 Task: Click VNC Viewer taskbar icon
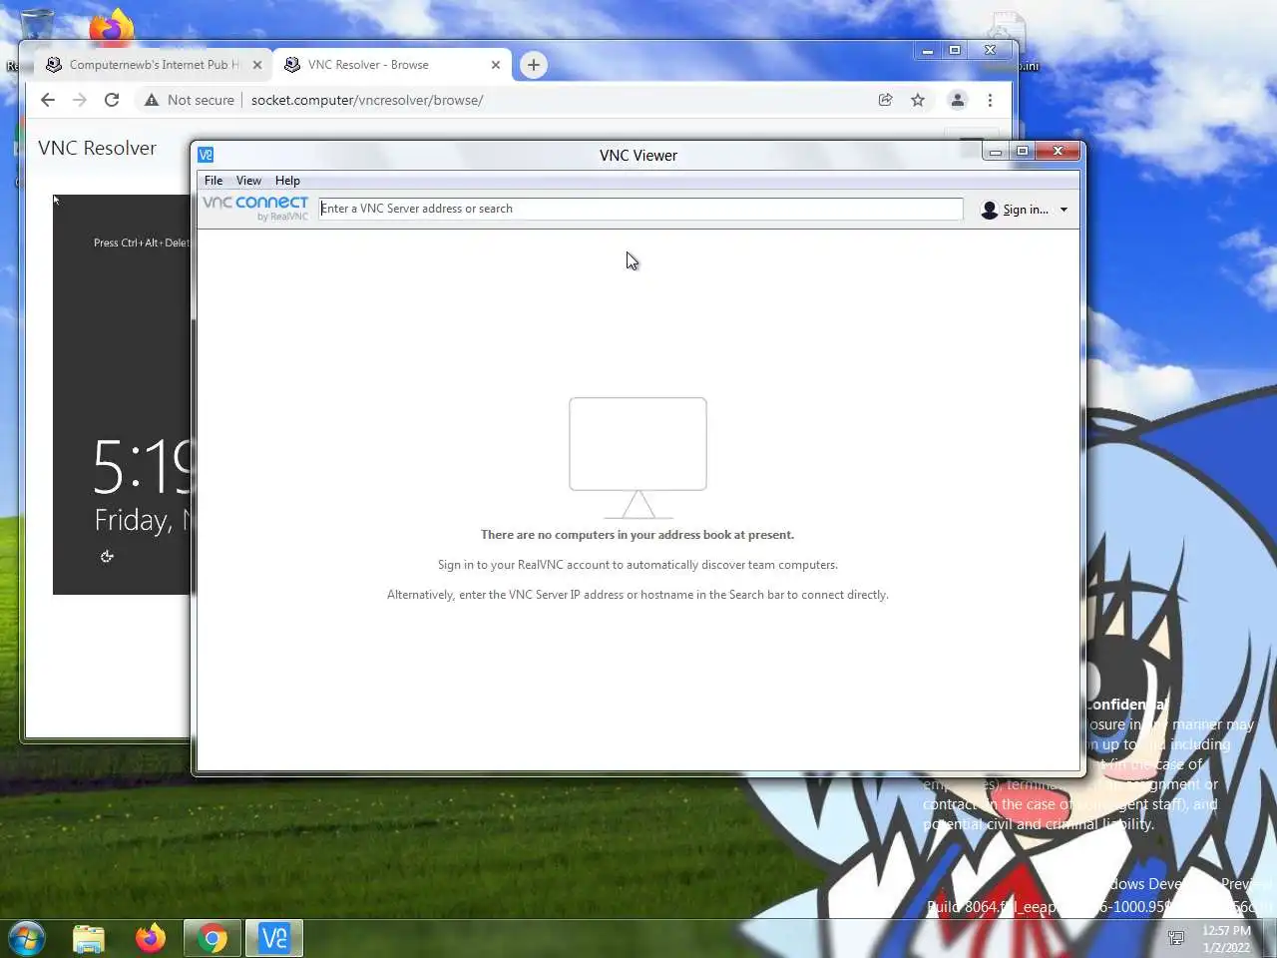[273, 938]
